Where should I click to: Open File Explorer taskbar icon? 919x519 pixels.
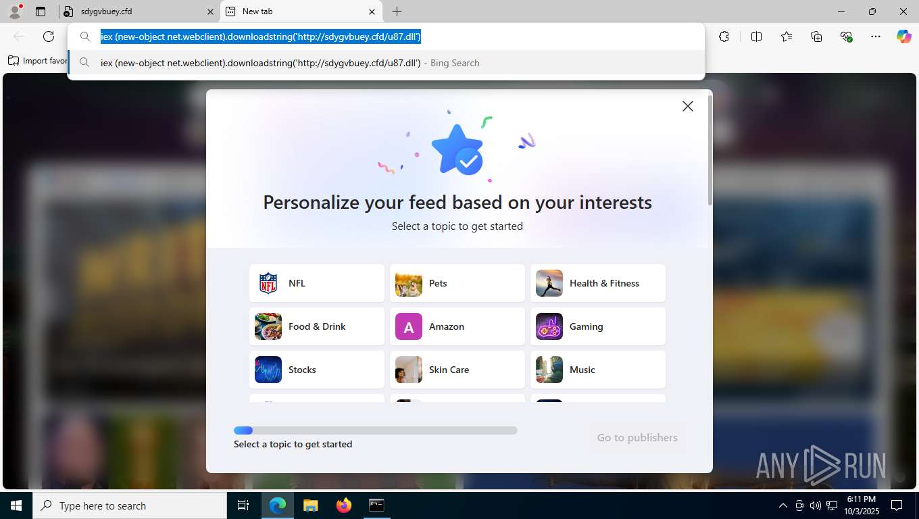pos(310,505)
